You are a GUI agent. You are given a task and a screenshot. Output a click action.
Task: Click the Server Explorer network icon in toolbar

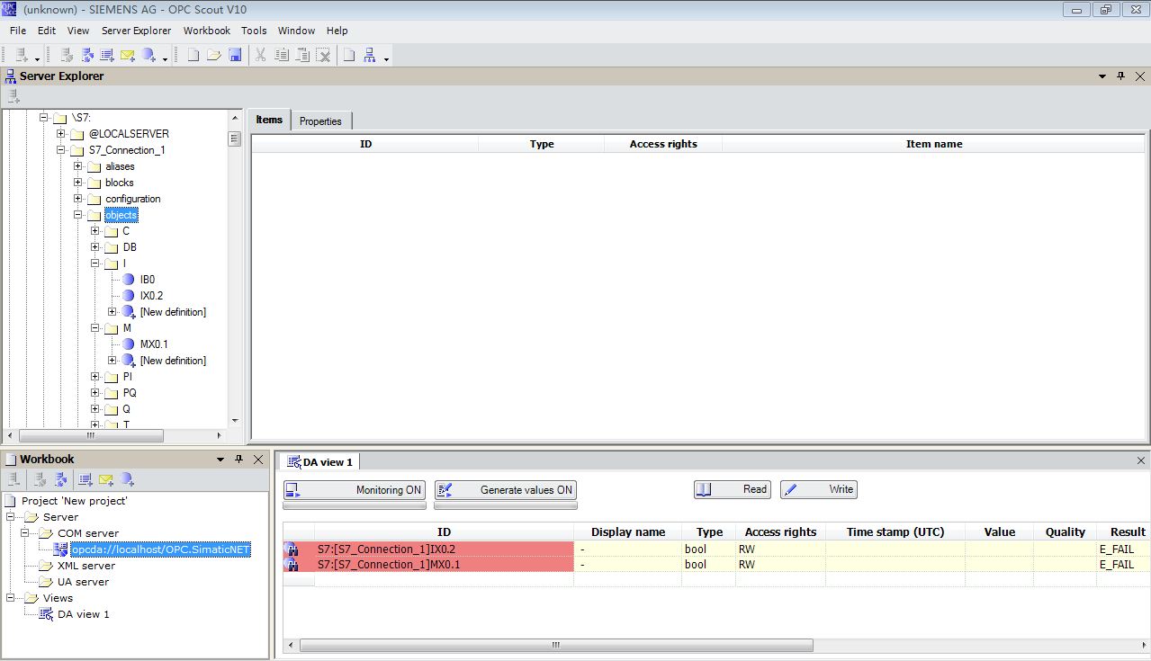pyautogui.click(x=370, y=55)
